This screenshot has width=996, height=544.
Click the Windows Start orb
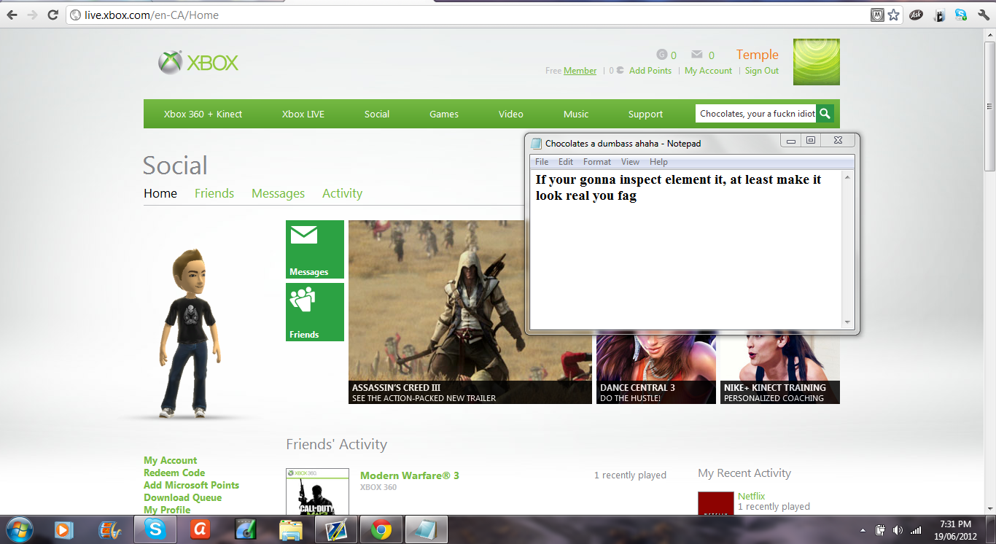(x=18, y=529)
